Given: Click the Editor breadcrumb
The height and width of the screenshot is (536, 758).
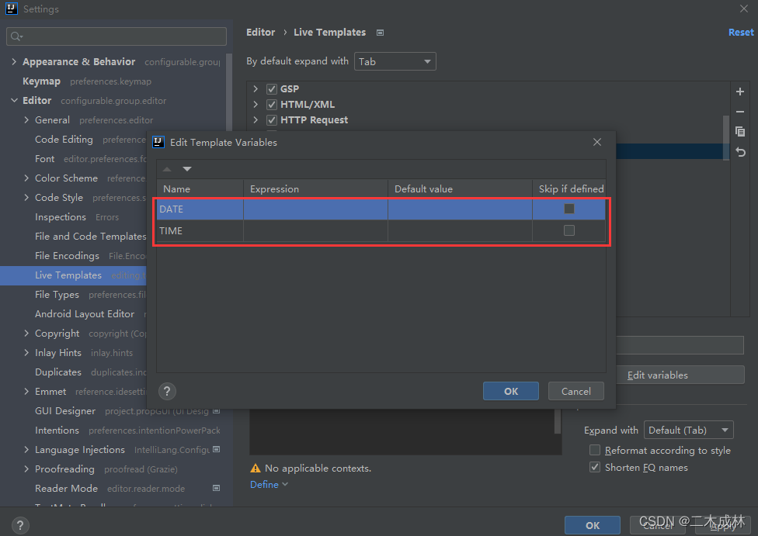Looking at the screenshot, I should (261, 33).
